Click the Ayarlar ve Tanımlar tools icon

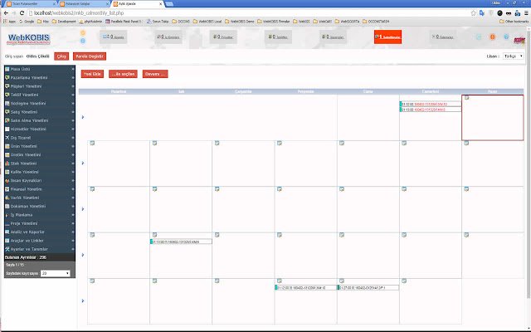pos(7,249)
